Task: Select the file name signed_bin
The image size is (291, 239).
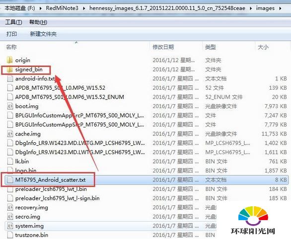Action: [29, 69]
